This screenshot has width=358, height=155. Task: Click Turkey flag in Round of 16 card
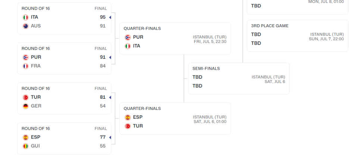pyautogui.click(x=25, y=97)
